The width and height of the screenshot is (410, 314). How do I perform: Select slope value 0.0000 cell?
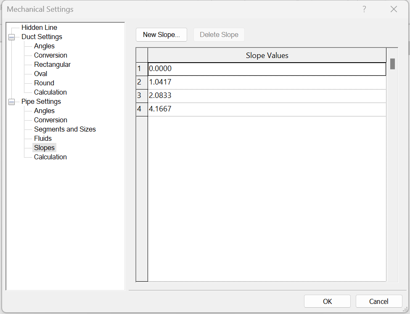tap(267, 69)
